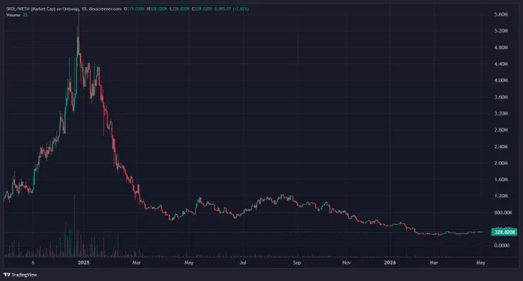Click the 4.40M price axis label

(501, 64)
